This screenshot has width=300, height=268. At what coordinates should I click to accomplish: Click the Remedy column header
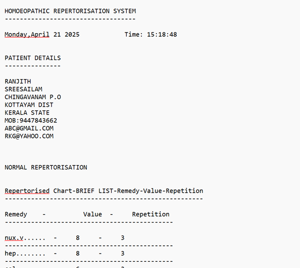coord(16,214)
